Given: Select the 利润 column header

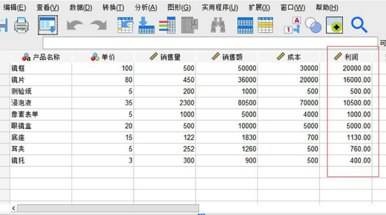Looking at the screenshot, I should 346,57.
